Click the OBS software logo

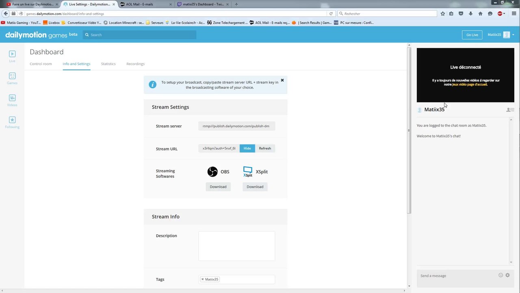pyautogui.click(x=212, y=172)
